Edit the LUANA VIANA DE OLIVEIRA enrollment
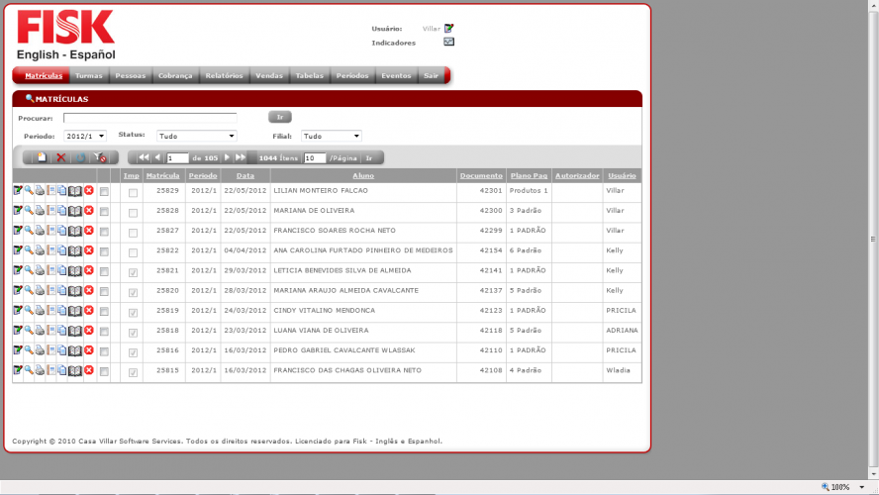The width and height of the screenshot is (879, 495). pos(18,331)
